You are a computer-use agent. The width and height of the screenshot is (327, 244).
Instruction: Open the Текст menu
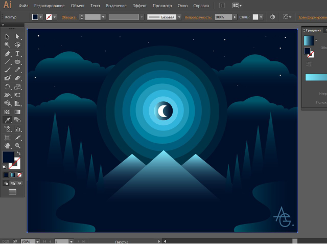click(x=95, y=6)
